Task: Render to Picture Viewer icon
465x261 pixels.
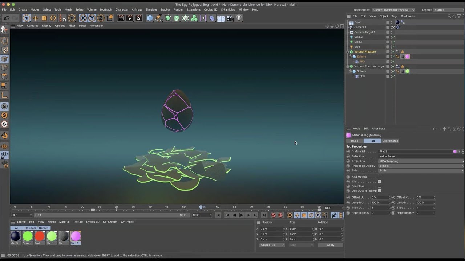Action: click(130, 18)
